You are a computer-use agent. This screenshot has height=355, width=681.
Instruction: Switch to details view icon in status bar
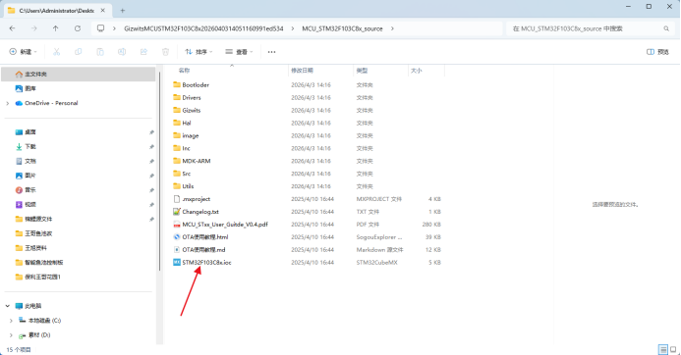[x=663, y=349]
